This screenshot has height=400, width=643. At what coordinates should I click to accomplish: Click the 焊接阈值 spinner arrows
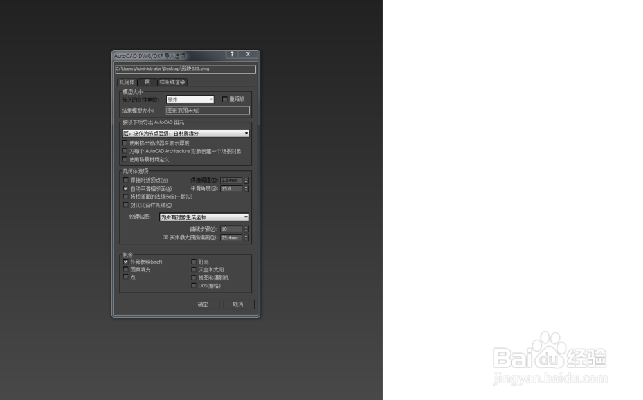(246, 180)
